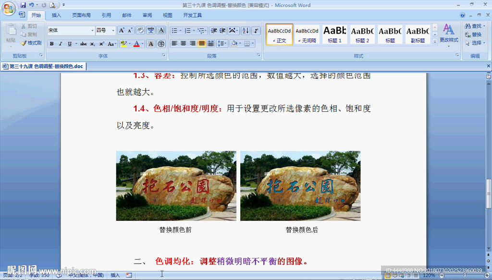Open the Paragraph dialog launcher
Viewport: 492px width, 280px height.
[x=258, y=55]
